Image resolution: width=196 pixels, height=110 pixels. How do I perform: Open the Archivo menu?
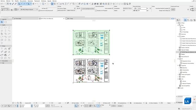tap(3, 1)
